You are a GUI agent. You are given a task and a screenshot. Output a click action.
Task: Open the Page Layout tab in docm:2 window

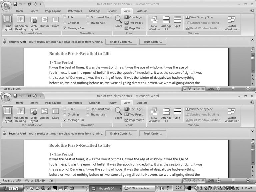(x=53, y=11)
